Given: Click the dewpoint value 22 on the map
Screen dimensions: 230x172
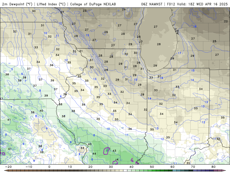Looking at the screenshot, I should [x=226, y=21].
